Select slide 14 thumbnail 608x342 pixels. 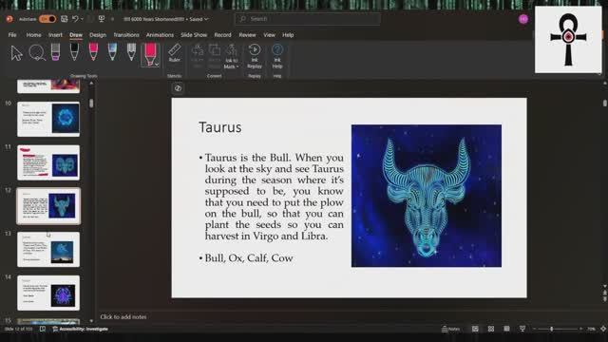click(48, 293)
